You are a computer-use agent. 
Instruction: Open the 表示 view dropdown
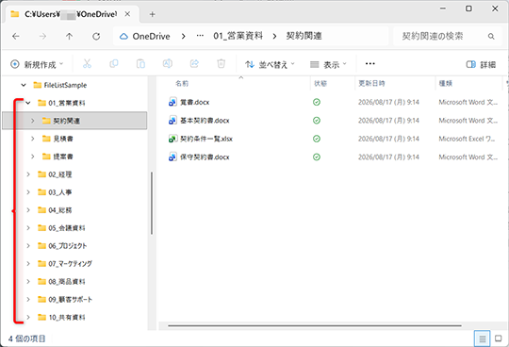point(328,65)
